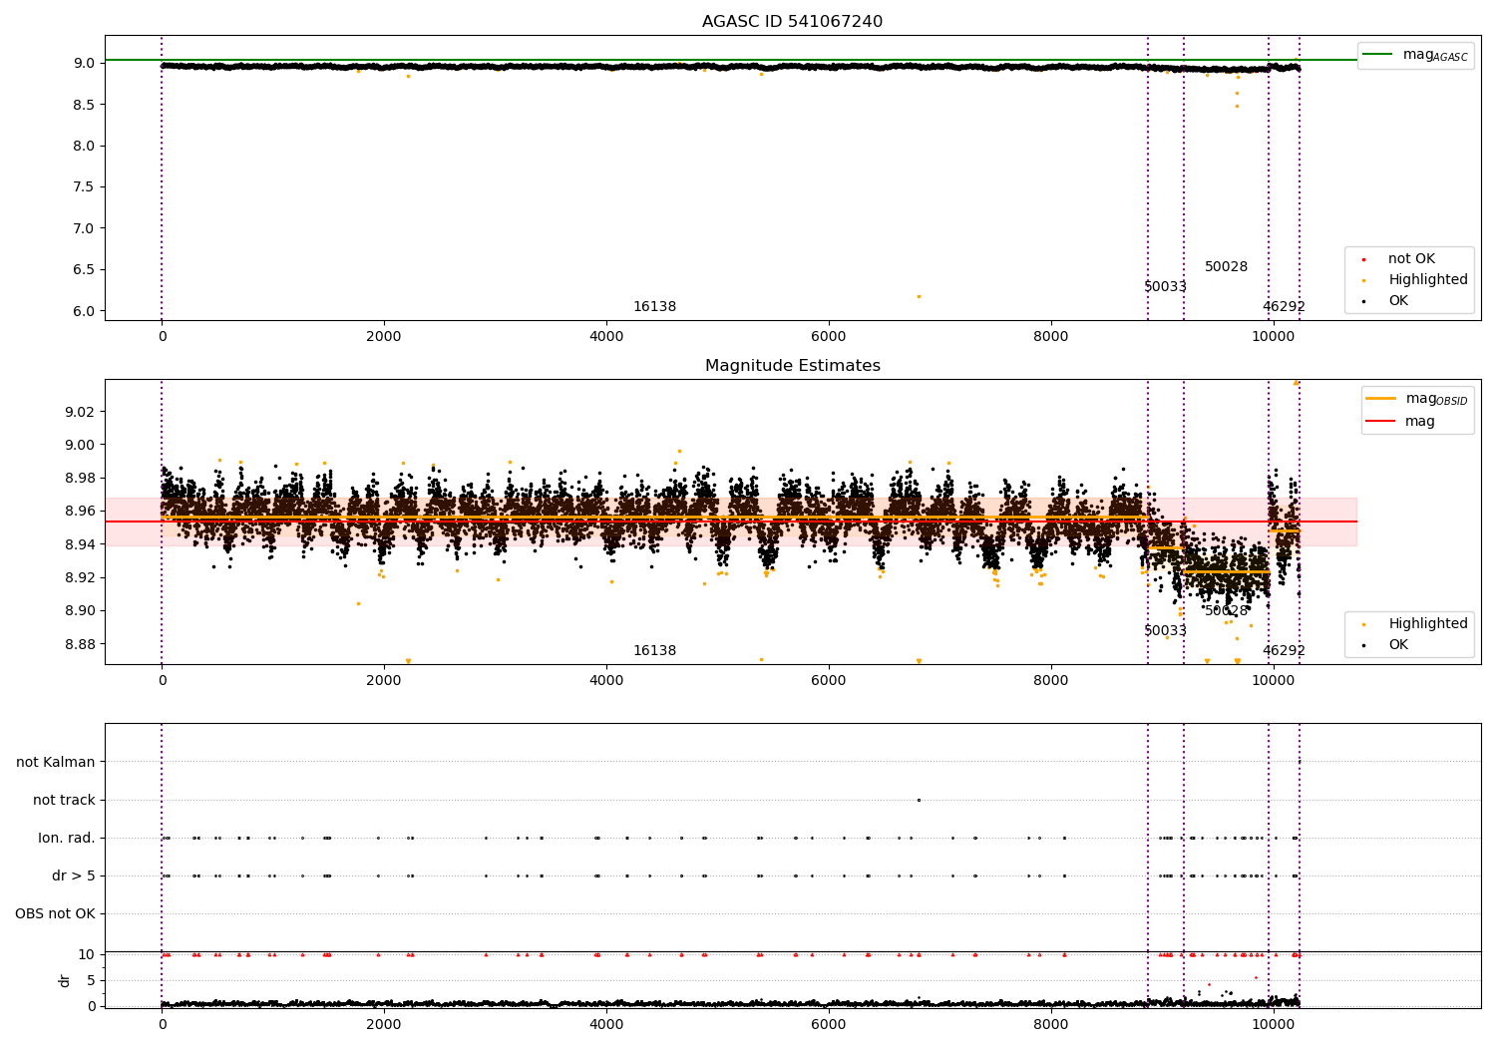
Task: Click obsid label 46292 in the top plot
Action: (1284, 307)
